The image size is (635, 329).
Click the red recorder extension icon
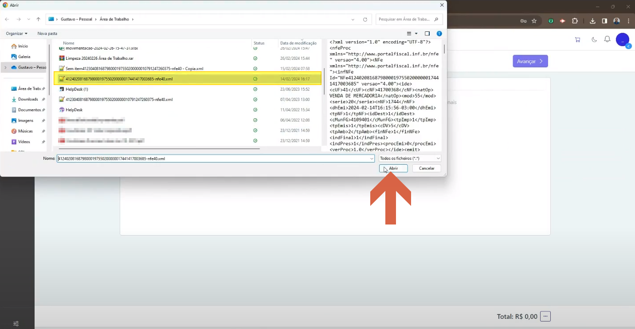[563, 21]
